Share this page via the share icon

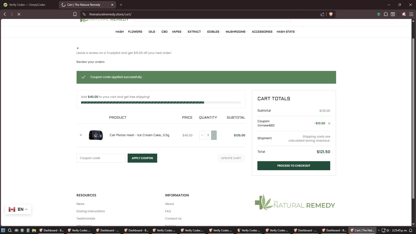click(322, 14)
